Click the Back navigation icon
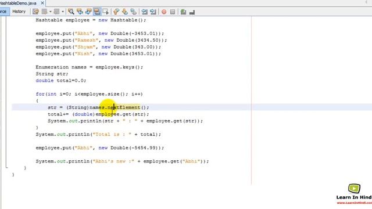 (44, 12)
